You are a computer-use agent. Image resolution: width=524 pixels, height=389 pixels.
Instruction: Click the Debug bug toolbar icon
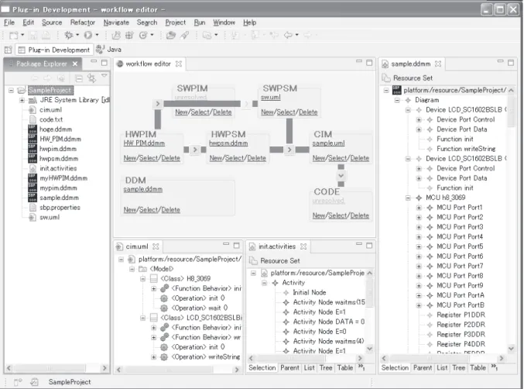[69, 35]
